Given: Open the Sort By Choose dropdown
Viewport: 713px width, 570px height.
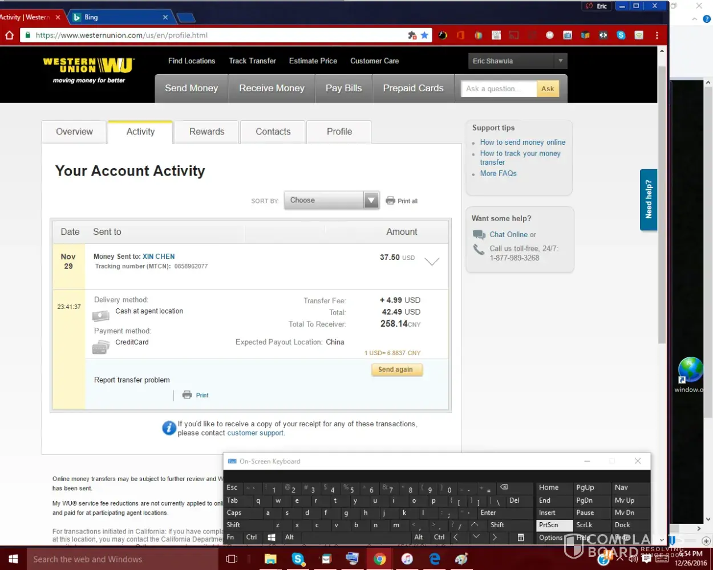Looking at the screenshot, I should tap(331, 200).
